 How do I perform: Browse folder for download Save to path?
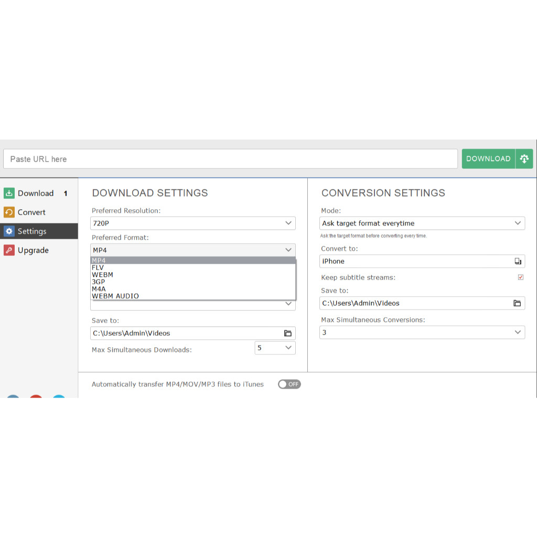pos(287,333)
